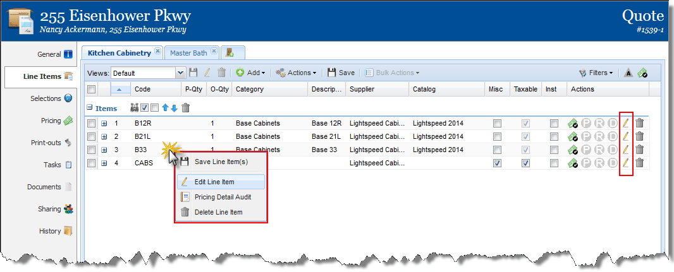Click the uncheck-all box in Items group header
The image size is (674, 272).
pyautogui.click(x=155, y=108)
